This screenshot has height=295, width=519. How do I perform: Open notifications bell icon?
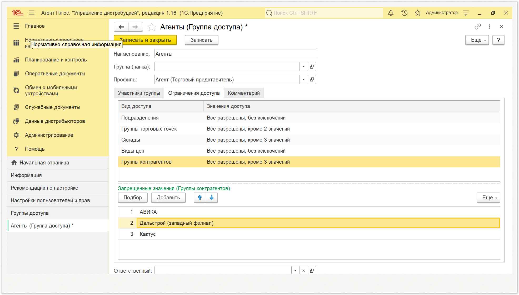(391, 13)
